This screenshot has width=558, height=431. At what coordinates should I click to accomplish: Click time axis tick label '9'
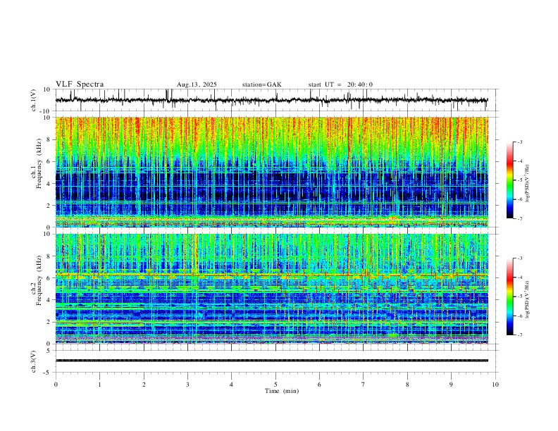pyautogui.click(x=451, y=385)
